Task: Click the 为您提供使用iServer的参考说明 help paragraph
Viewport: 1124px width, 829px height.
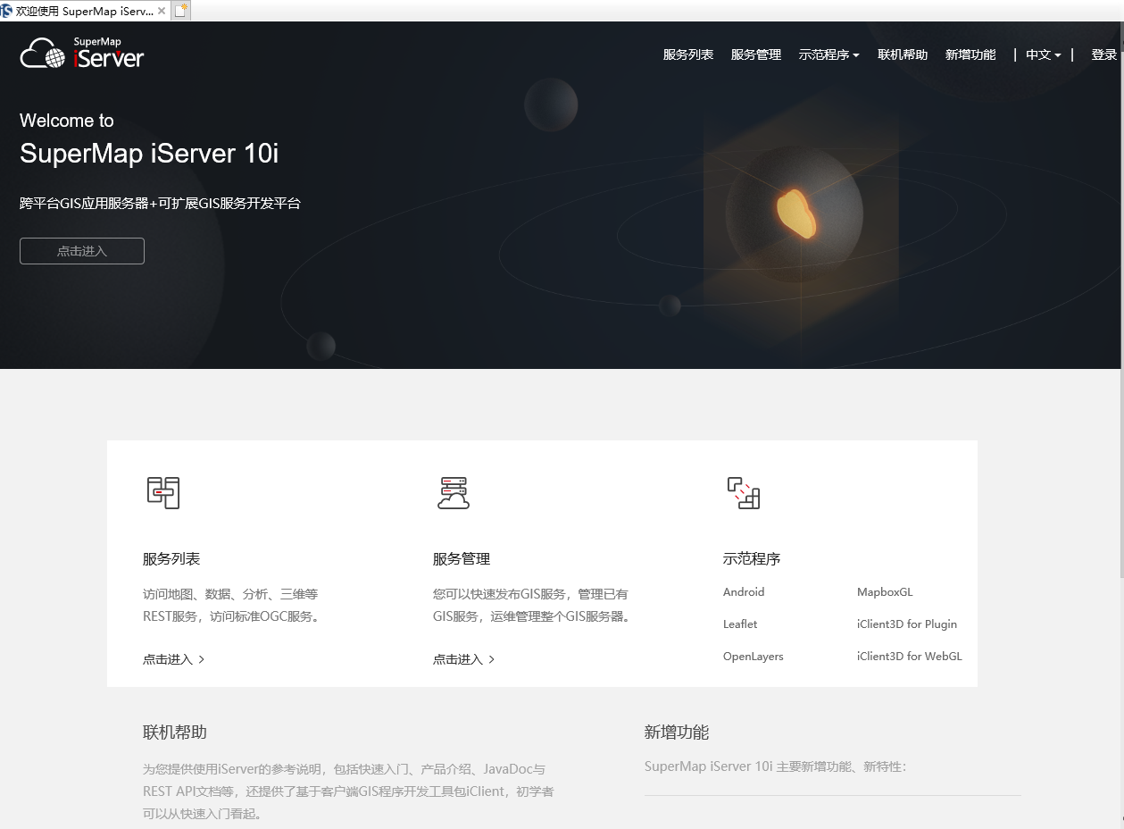Action: [348, 791]
